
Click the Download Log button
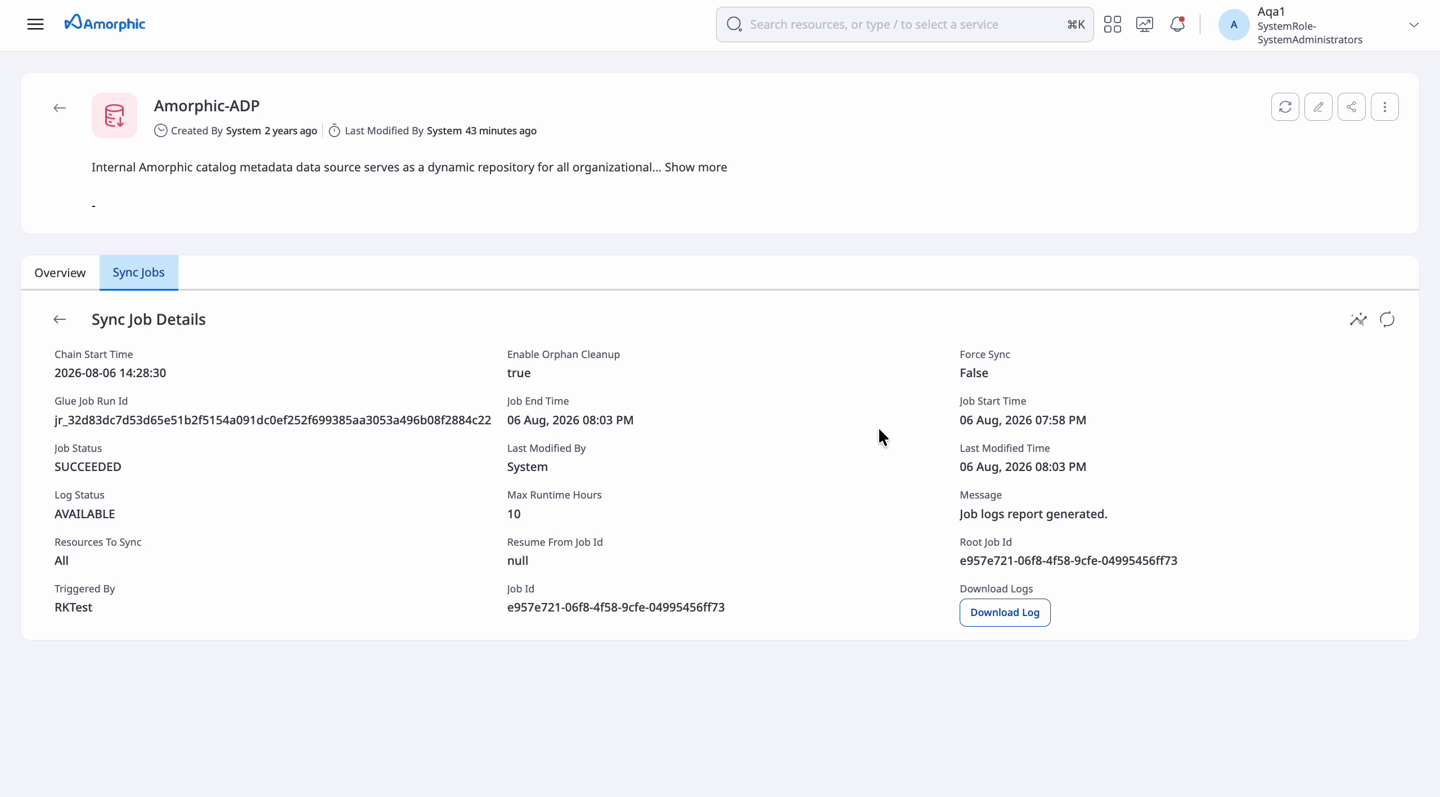[1005, 613]
